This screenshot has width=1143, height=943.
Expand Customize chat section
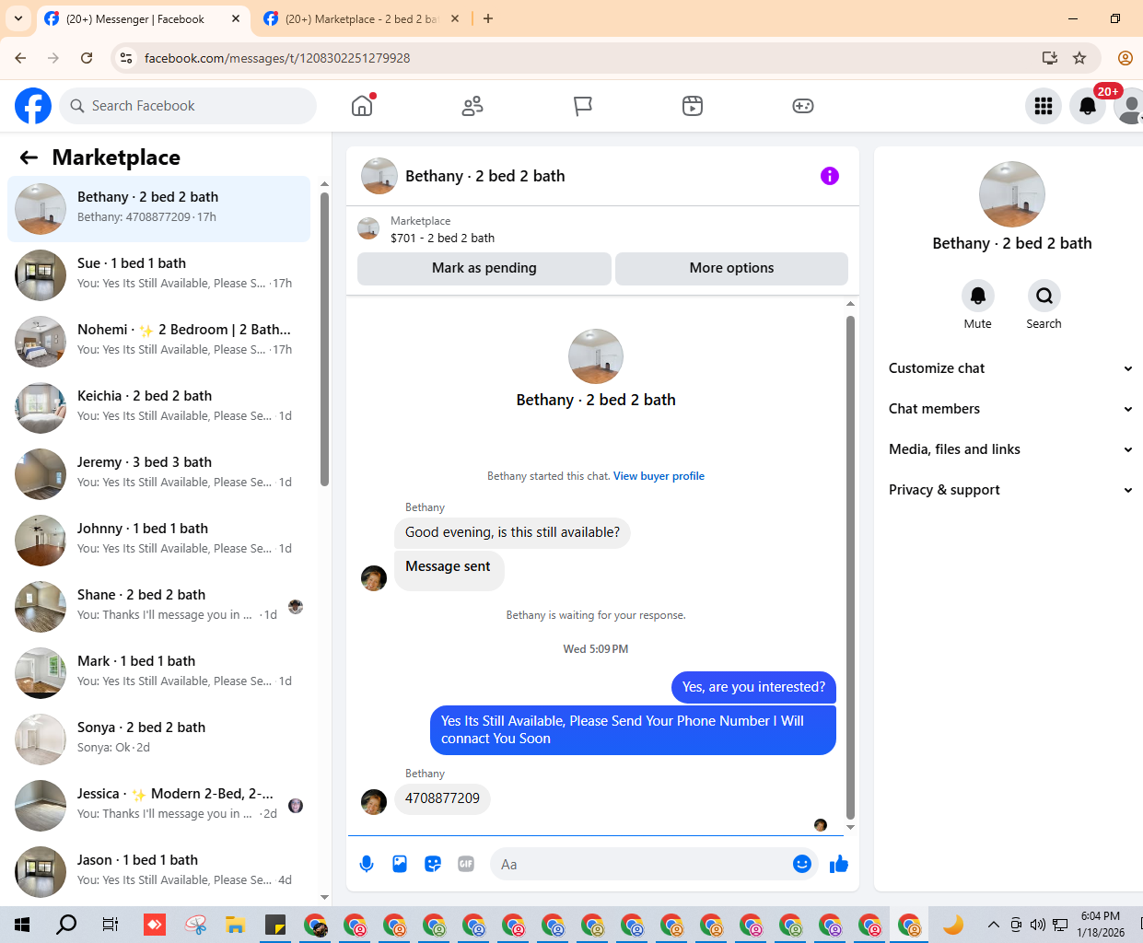[1009, 368]
